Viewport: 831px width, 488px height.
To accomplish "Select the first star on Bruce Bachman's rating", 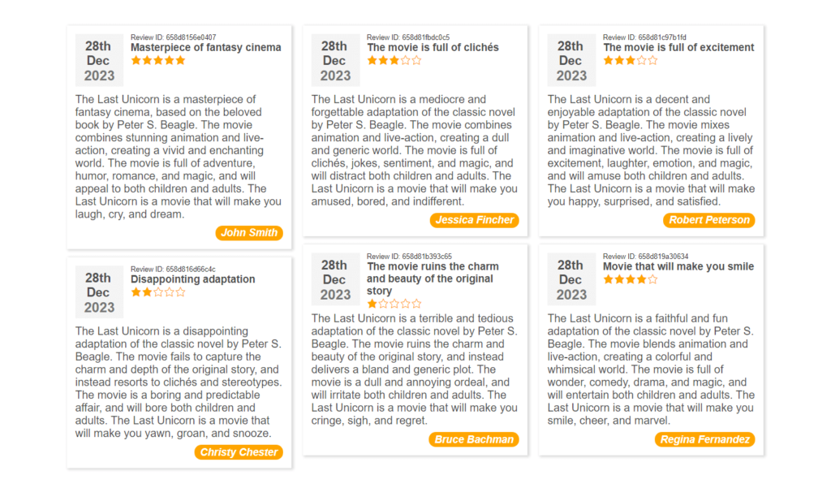I will tap(372, 302).
